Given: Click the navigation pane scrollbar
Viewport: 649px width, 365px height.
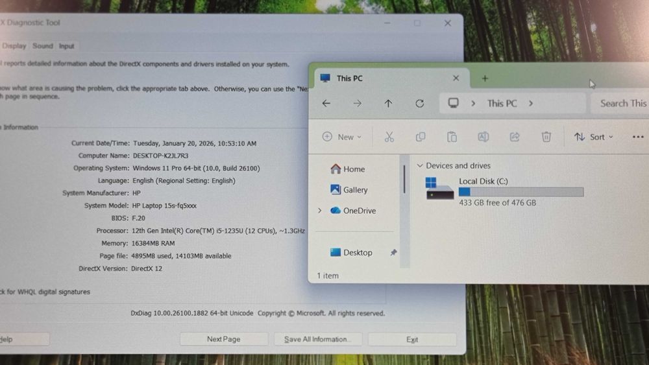Looking at the screenshot, I should coord(404,180).
